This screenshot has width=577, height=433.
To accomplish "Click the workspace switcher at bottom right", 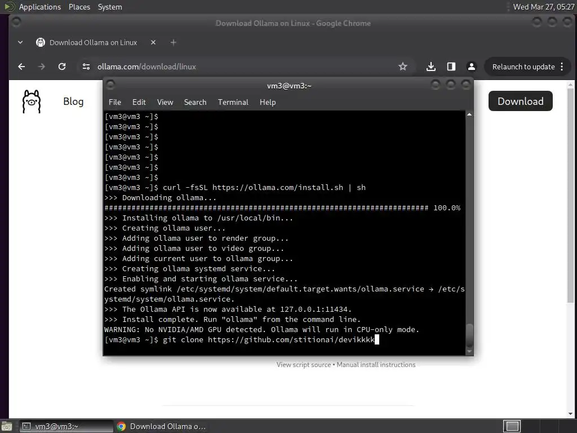I will 512,426.
